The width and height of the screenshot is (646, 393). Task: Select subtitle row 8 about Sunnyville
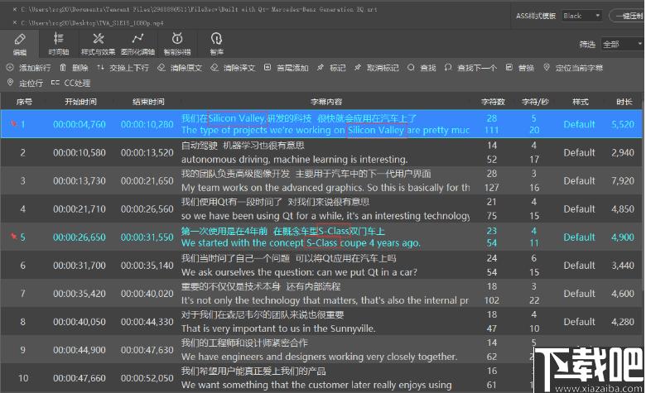pyautogui.click(x=321, y=321)
